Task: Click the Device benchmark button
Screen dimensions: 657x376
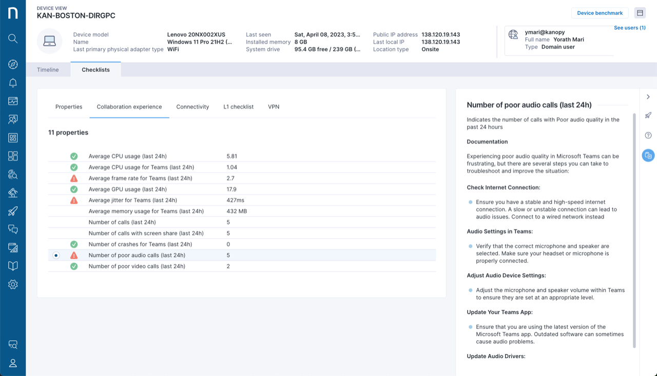Action: (600, 12)
